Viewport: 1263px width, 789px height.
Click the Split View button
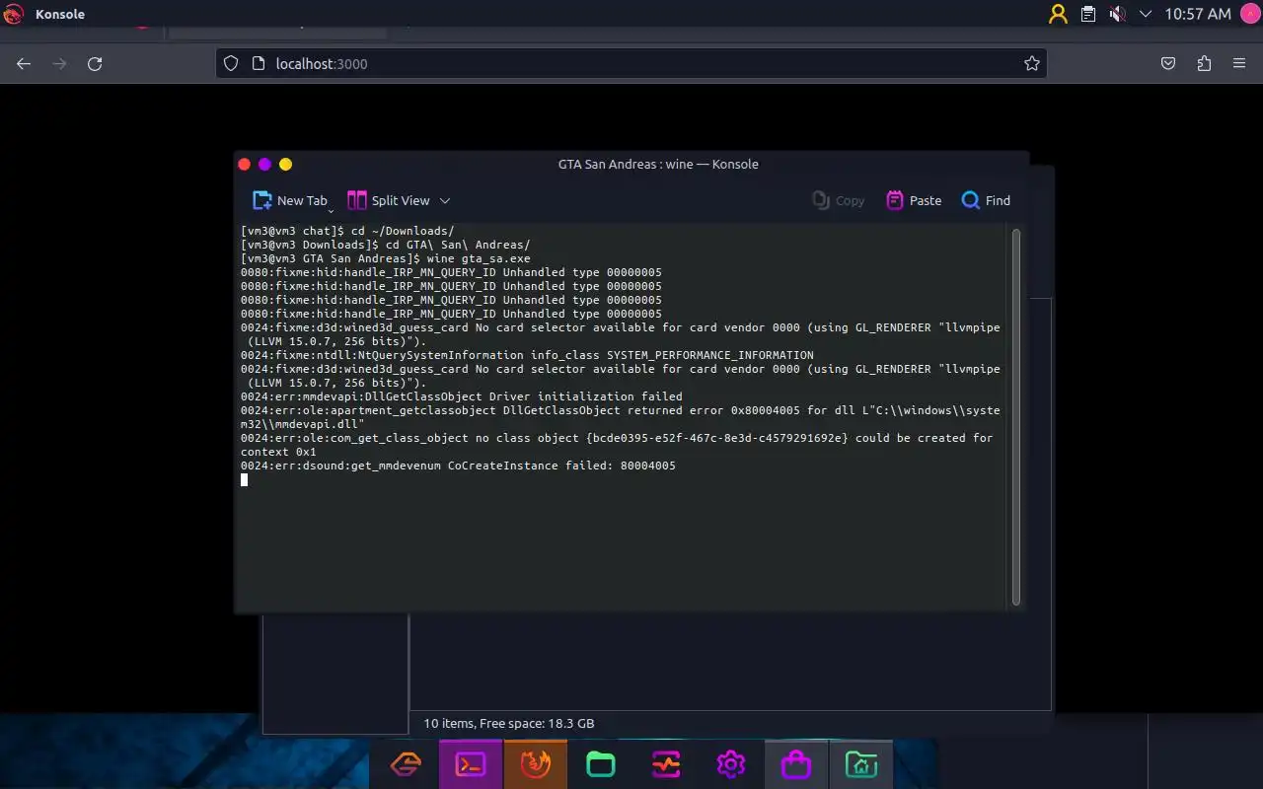389,200
